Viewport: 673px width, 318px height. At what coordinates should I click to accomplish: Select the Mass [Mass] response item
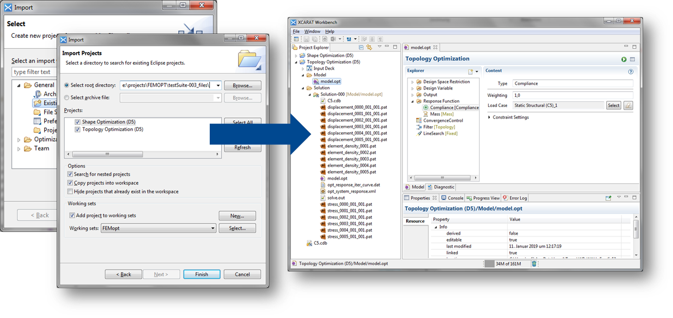pyautogui.click(x=438, y=114)
